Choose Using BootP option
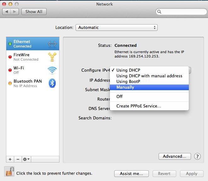This screenshot has width=208, height=181. [149, 81]
